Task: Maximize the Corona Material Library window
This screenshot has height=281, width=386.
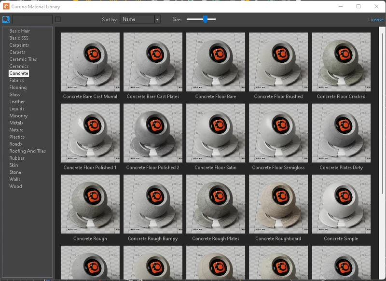Action: (358, 6)
